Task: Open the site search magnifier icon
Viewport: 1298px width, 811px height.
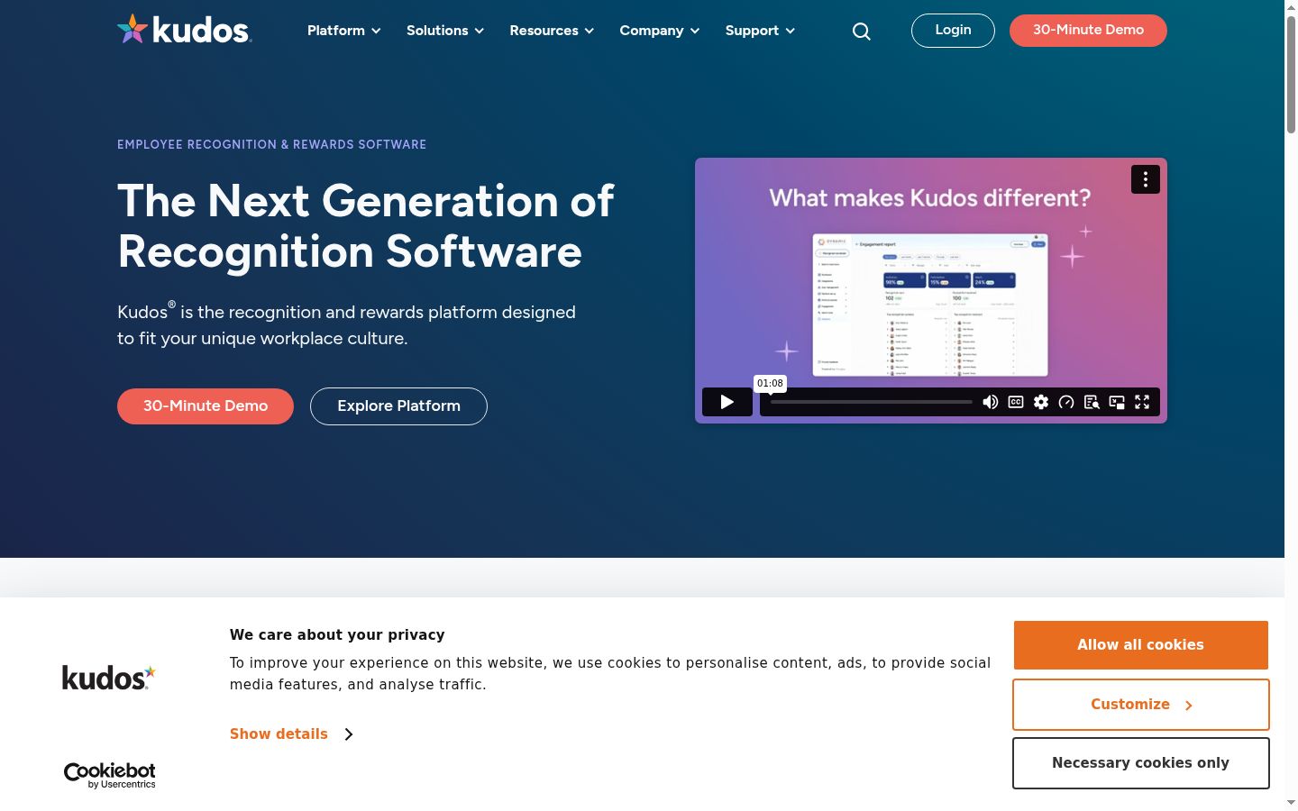Action: 862,32
